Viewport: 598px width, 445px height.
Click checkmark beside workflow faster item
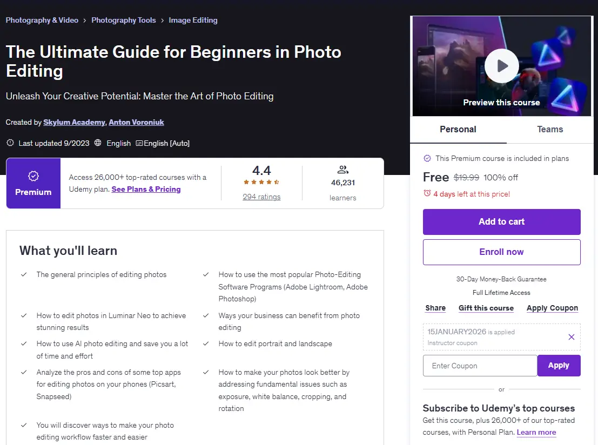(24, 425)
